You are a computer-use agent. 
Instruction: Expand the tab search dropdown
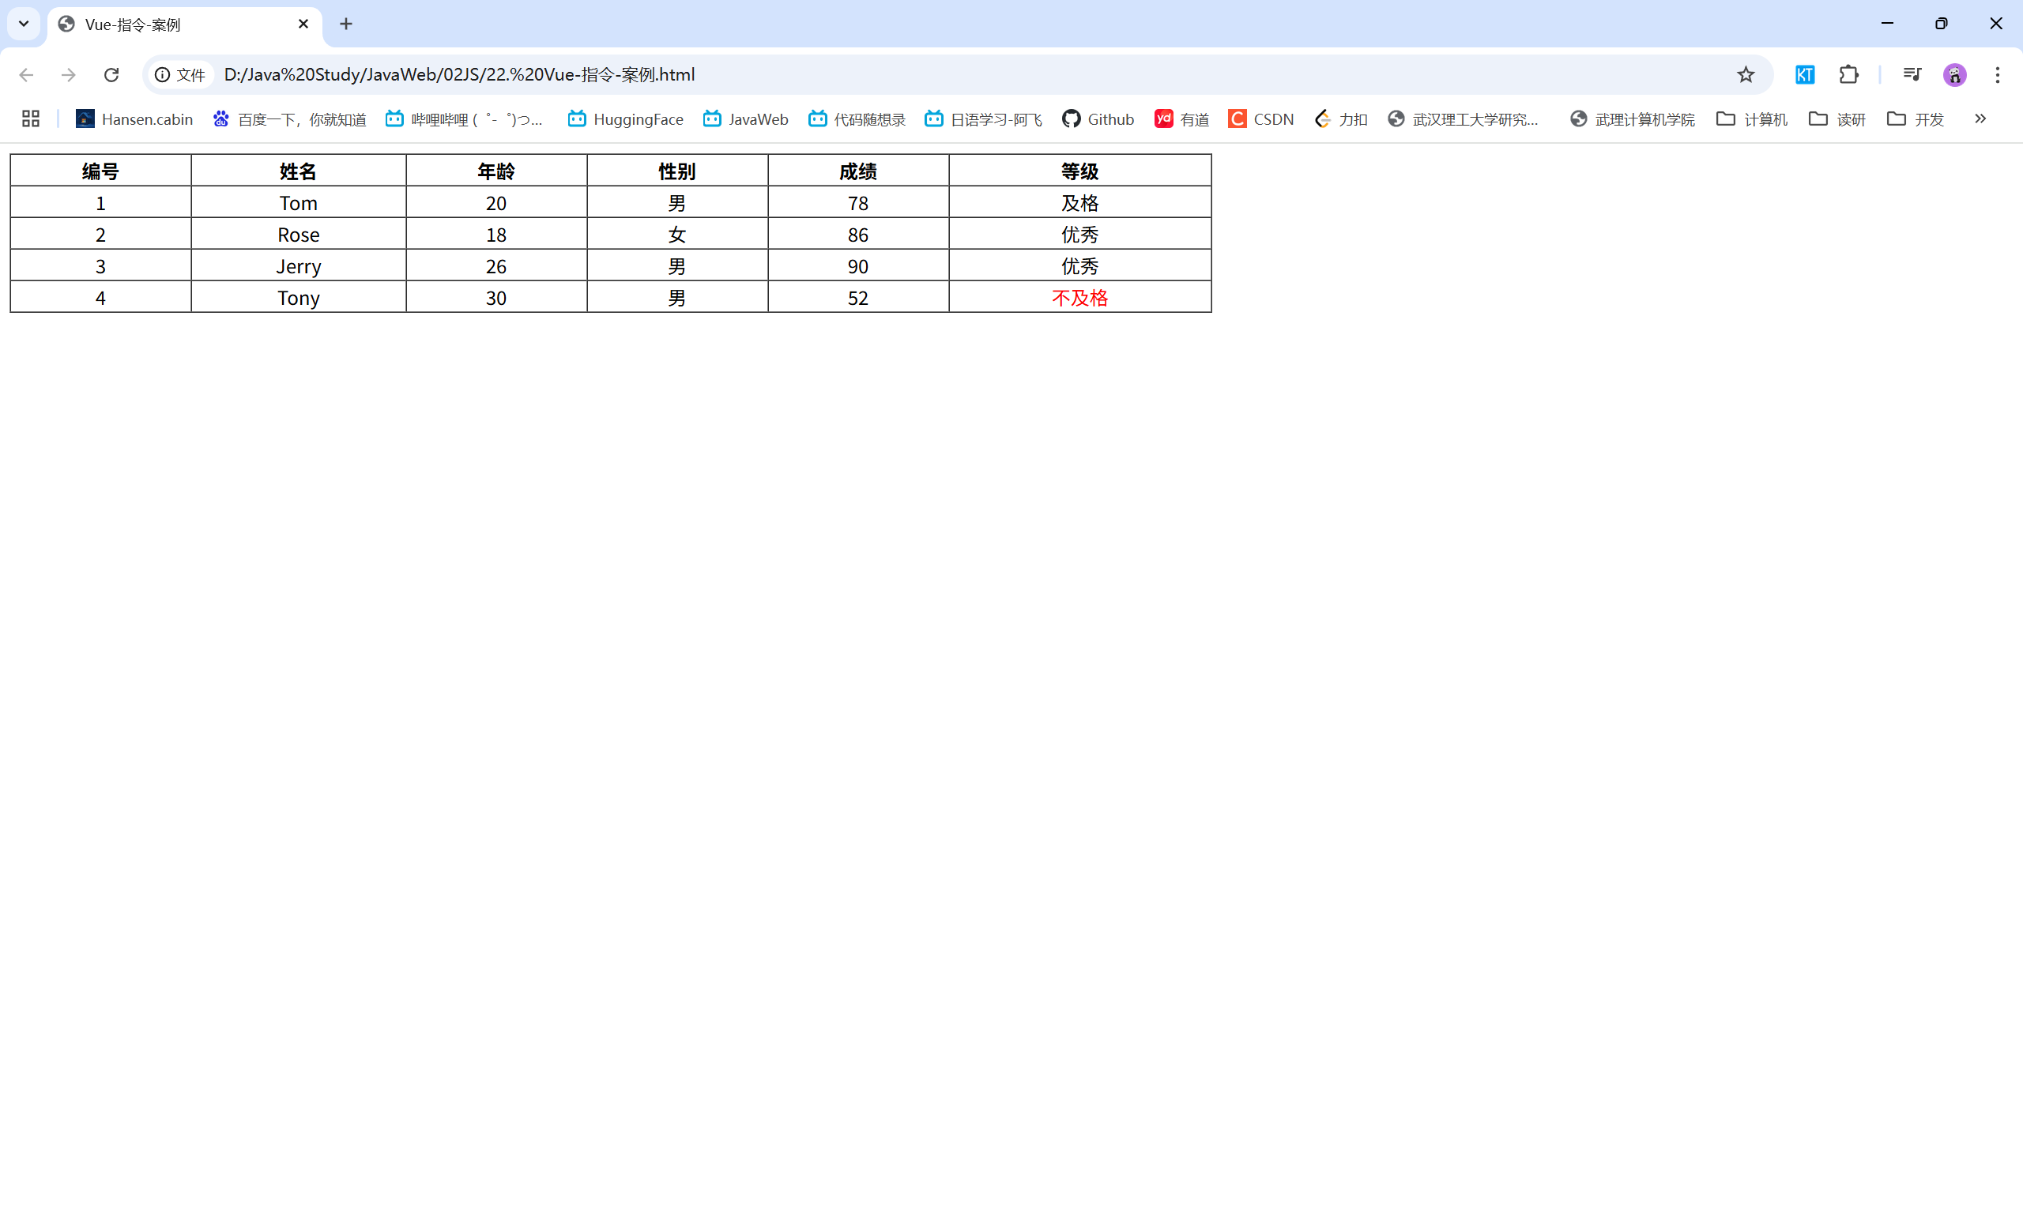[24, 24]
